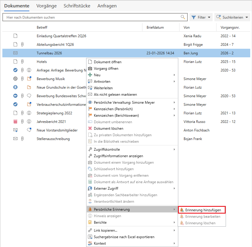252x247 pixels.
Task: Sort by the Von column header
Action: [x=187, y=27]
